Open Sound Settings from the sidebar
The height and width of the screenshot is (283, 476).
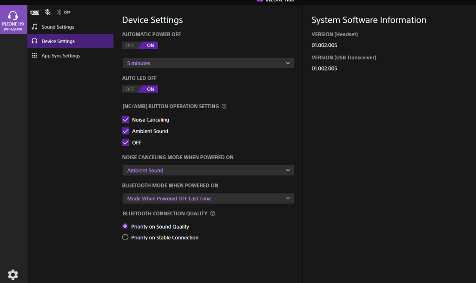coord(58,27)
